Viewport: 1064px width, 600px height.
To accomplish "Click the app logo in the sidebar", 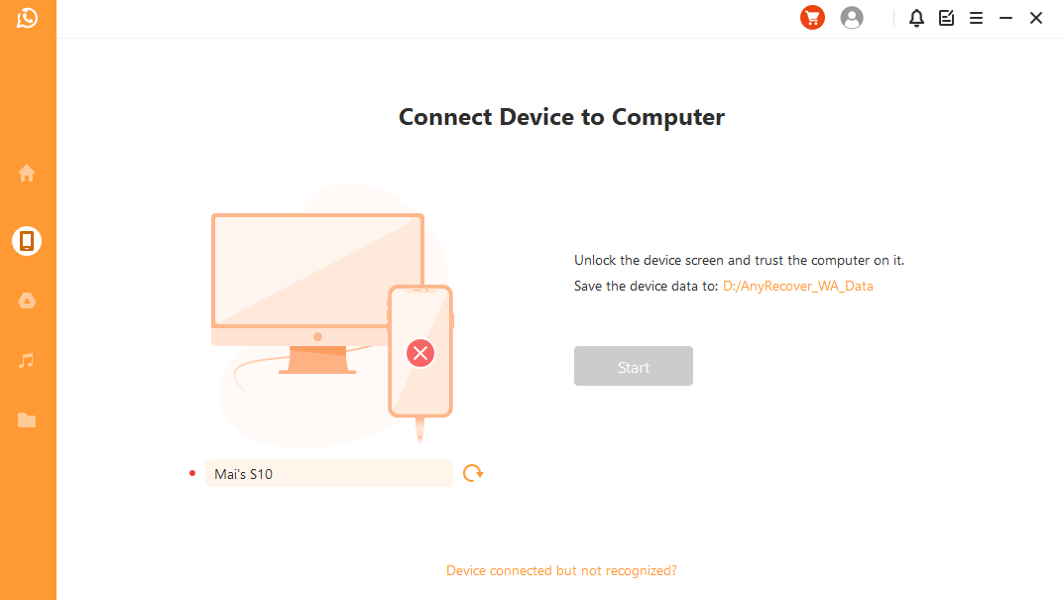I will coord(27,18).
